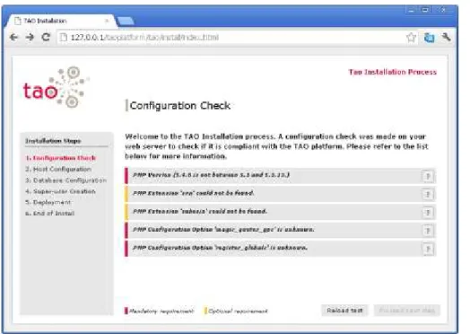Click the welcome paragraph text
Viewport: 470px width, 334px height.
click(x=276, y=146)
